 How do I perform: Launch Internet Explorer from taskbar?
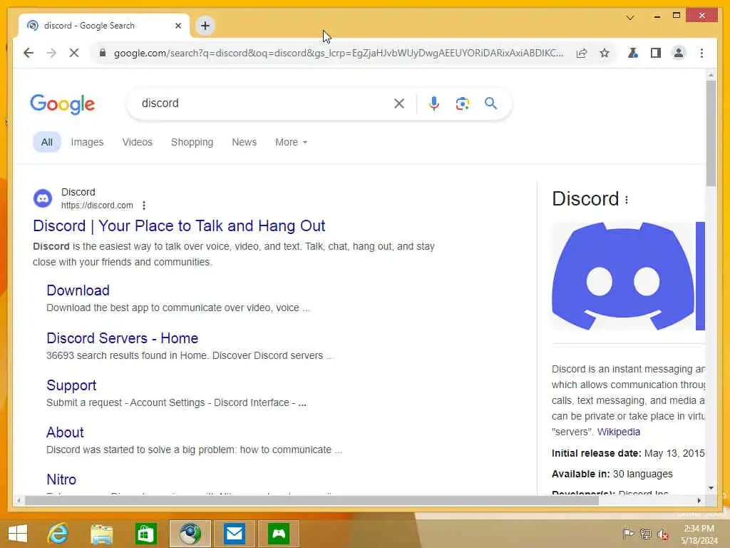[58, 534]
